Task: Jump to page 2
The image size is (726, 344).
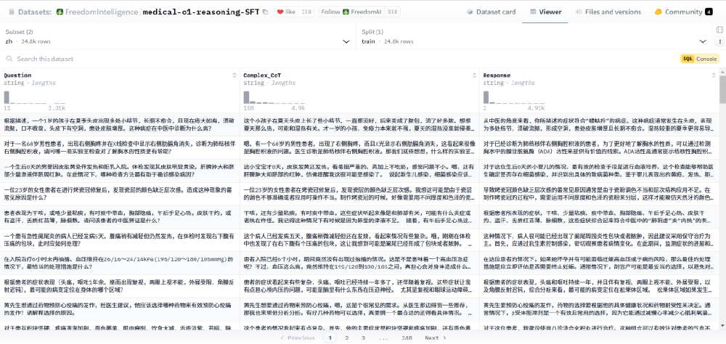Action: coord(346,338)
